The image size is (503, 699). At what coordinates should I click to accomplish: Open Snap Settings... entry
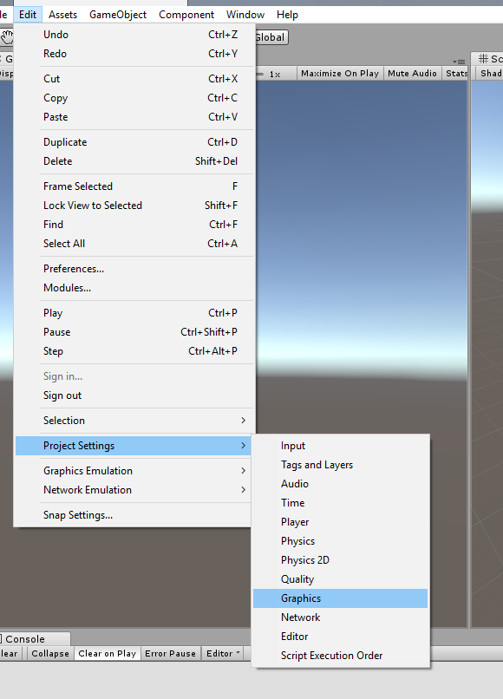[134, 515]
